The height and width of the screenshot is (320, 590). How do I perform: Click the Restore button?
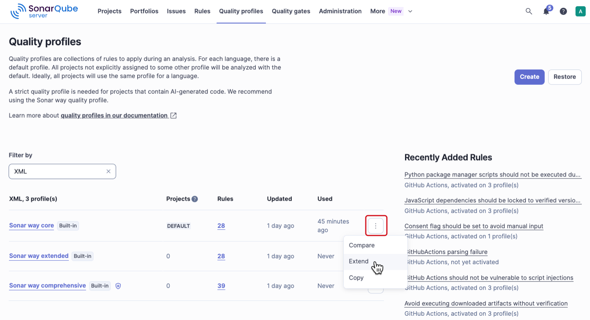tap(565, 77)
